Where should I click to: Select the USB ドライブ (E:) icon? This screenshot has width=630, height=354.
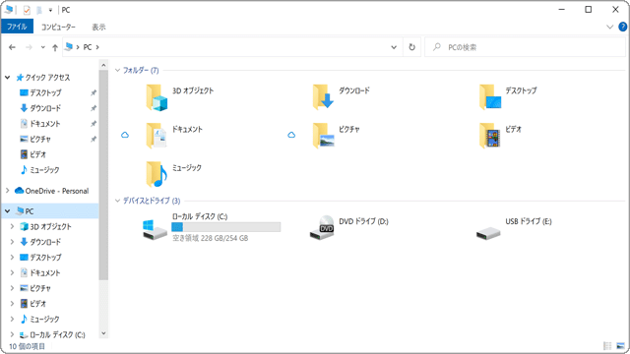pyautogui.click(x=488, y=233)
